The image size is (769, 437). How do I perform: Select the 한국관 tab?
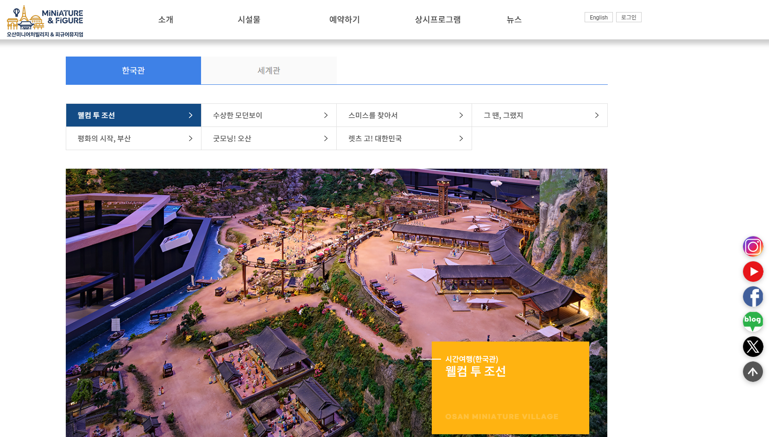pyautogui.click(x=133, y=70)
